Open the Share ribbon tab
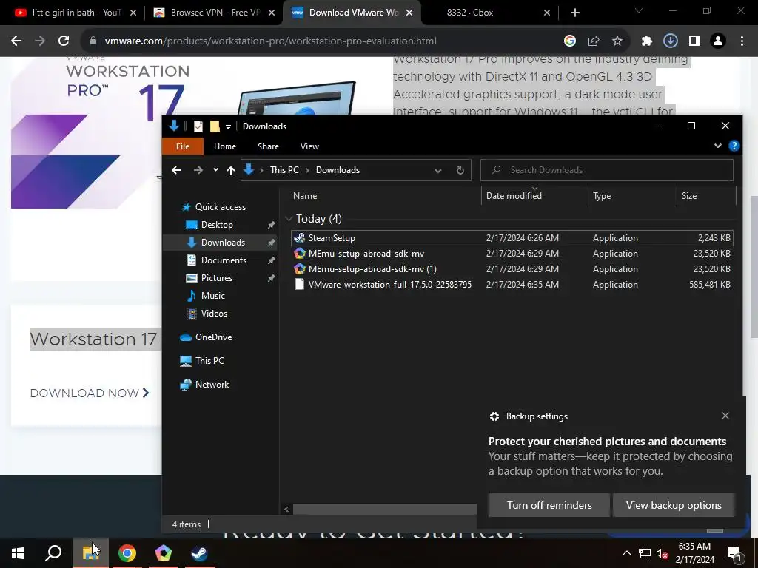The image size is (758, 568). 268,146
